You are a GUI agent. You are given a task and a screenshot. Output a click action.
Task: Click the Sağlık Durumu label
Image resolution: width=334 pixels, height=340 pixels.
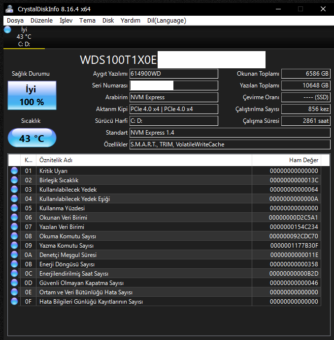point(31,74)
